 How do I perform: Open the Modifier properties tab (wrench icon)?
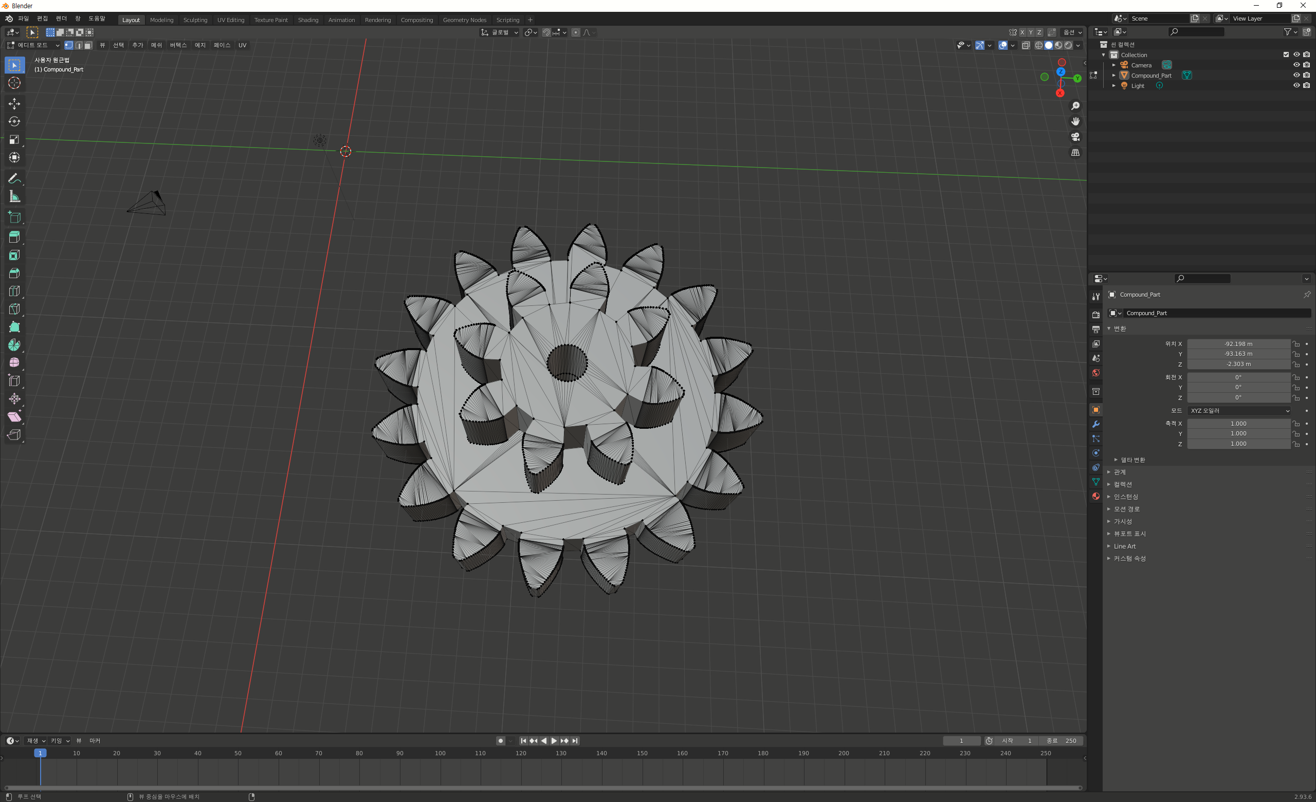click(1095, 424)
